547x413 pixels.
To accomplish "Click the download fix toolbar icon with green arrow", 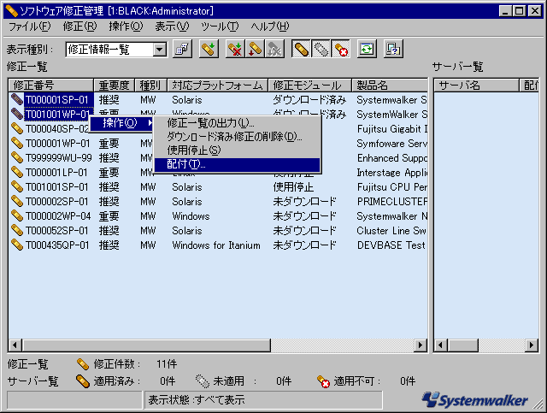I will tap(209, 50).
